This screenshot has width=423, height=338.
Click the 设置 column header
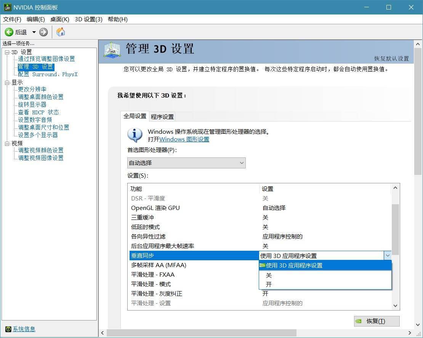(325, 189)
